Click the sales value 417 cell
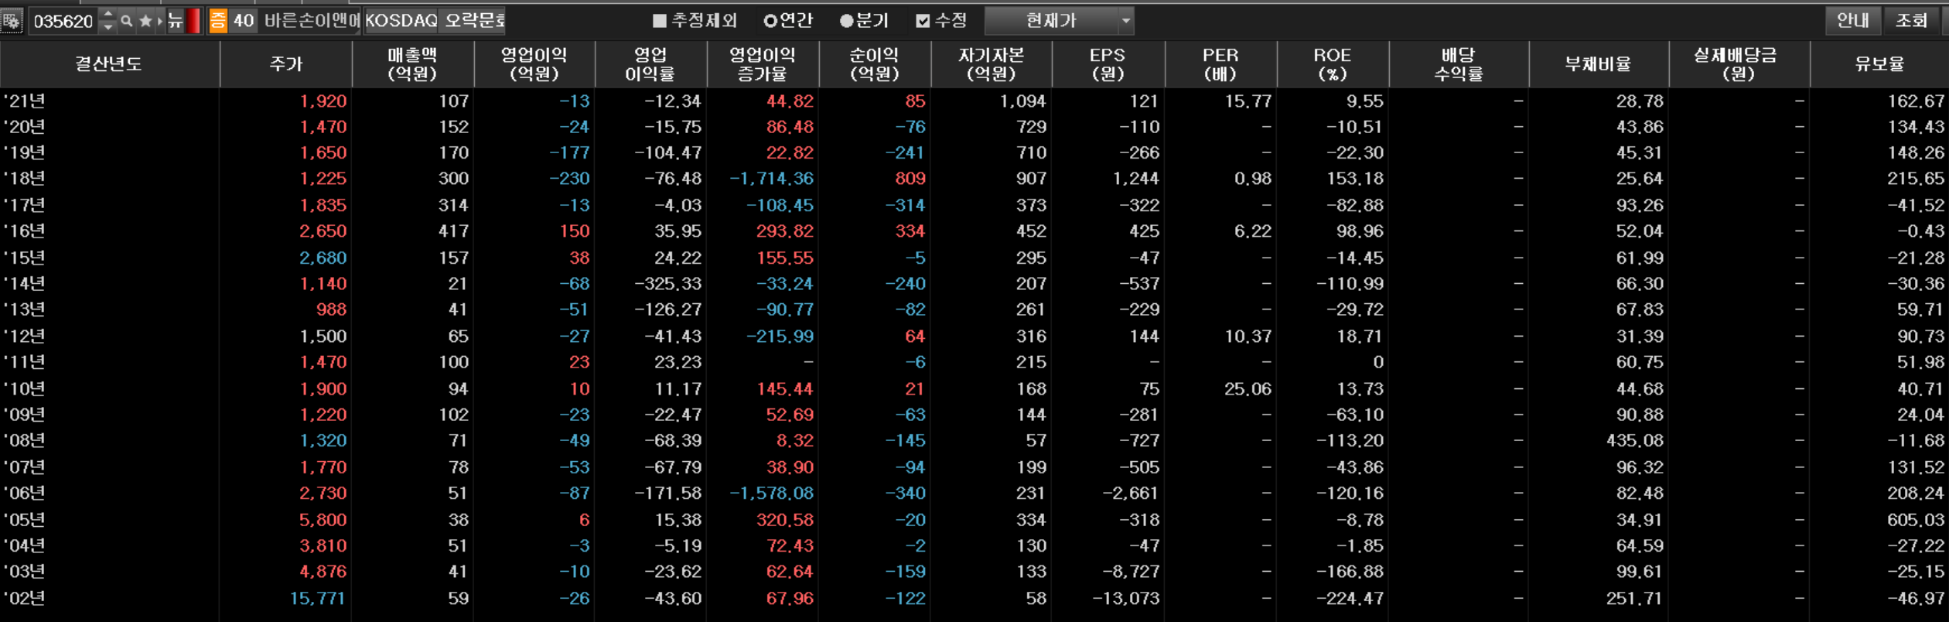 point(453,231)
